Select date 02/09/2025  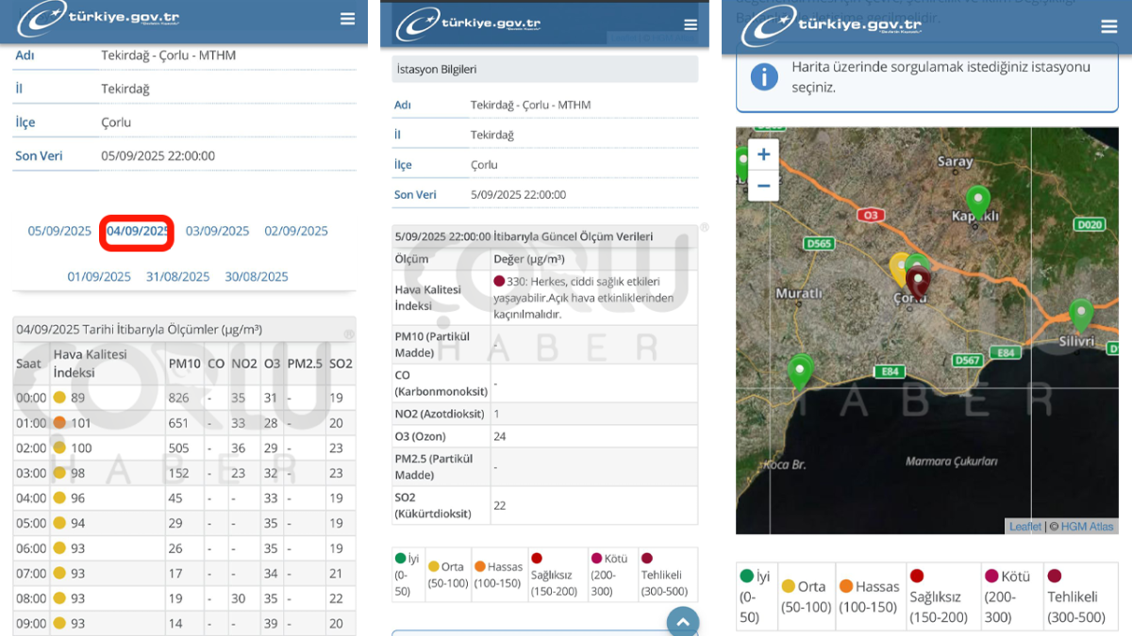coord(296,231)
